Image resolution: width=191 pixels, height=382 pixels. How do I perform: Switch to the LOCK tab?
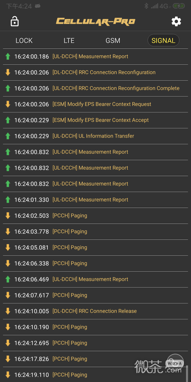[24, 40]
